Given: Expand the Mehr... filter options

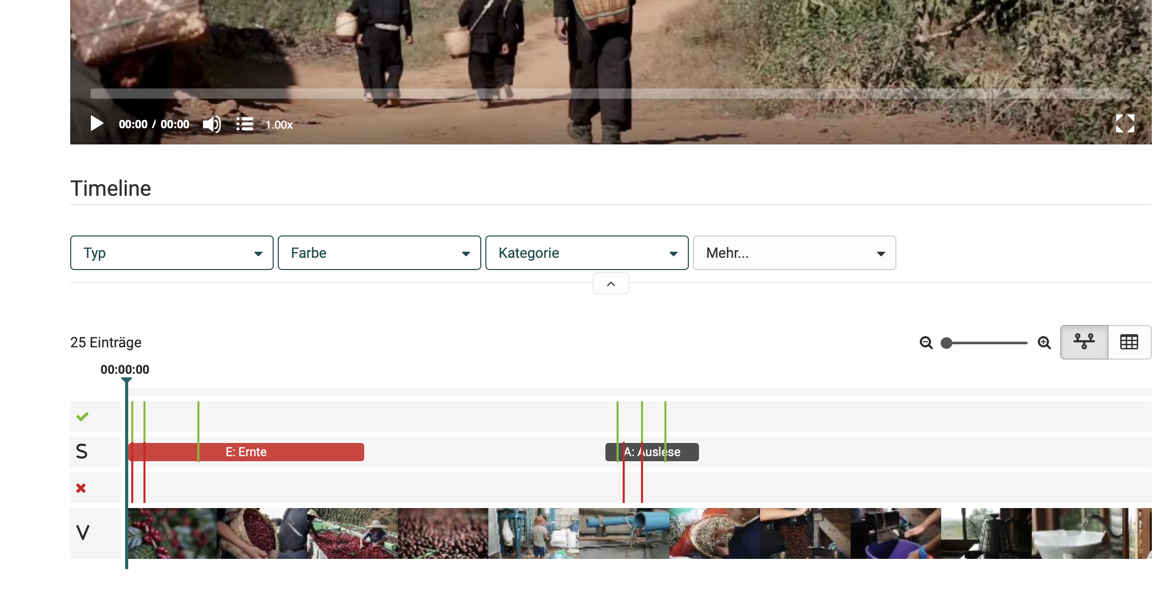Looking at the screenshot, I should 794,253.
